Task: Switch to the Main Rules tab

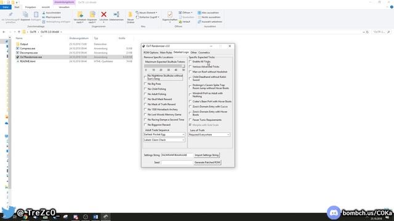Action: (x=166, y=53)
